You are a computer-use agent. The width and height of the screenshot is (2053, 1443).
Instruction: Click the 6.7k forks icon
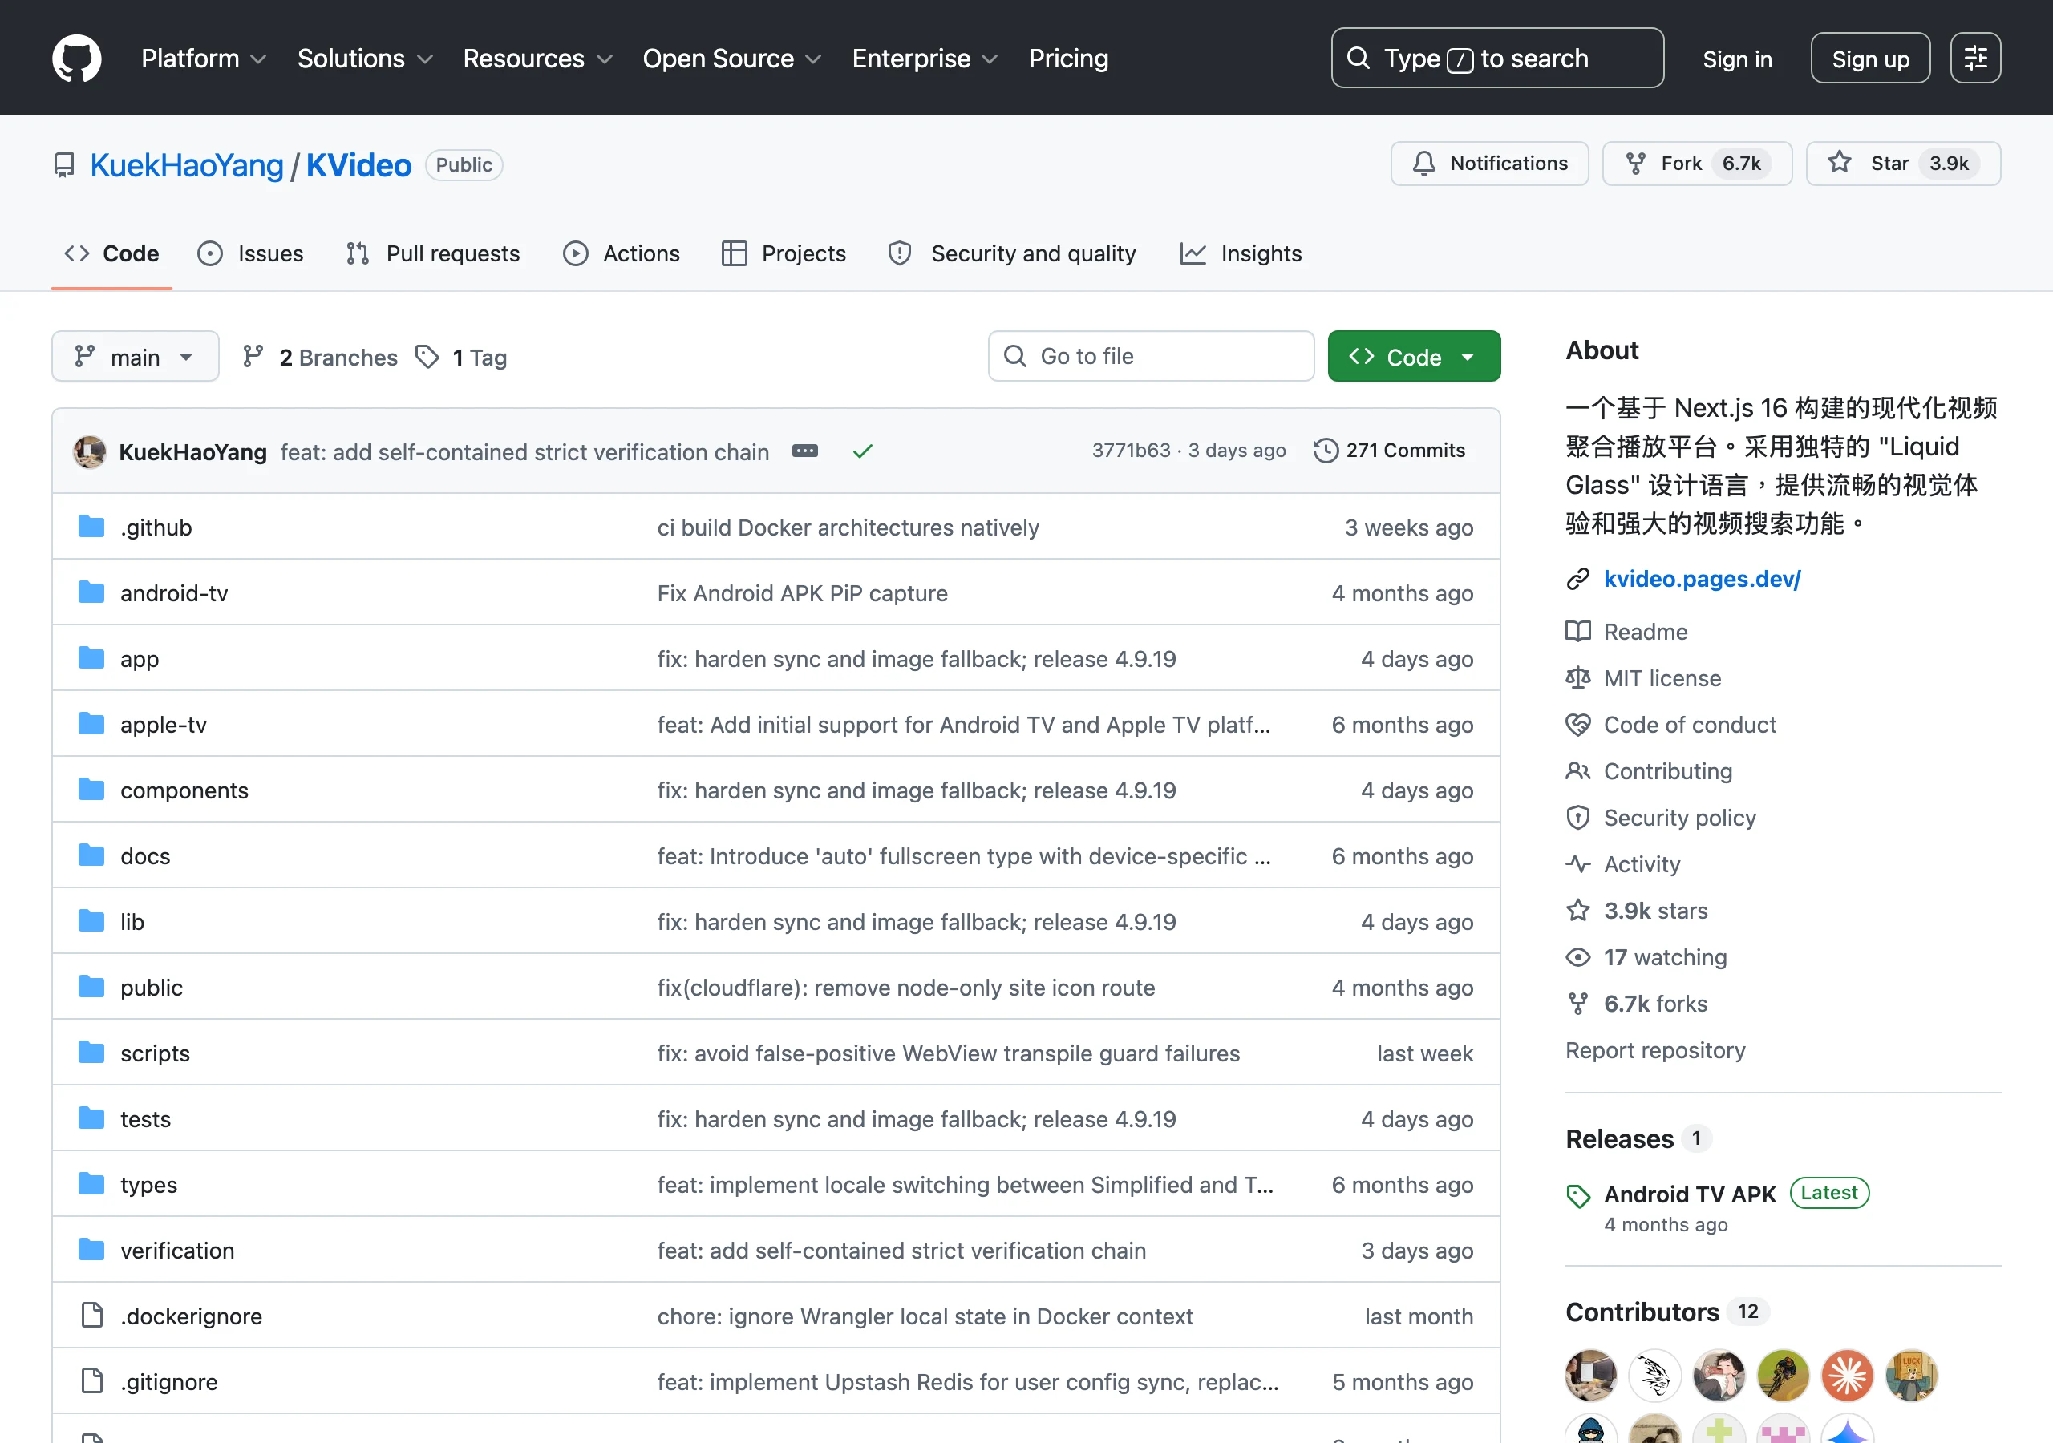[x=1577, y=1003]
